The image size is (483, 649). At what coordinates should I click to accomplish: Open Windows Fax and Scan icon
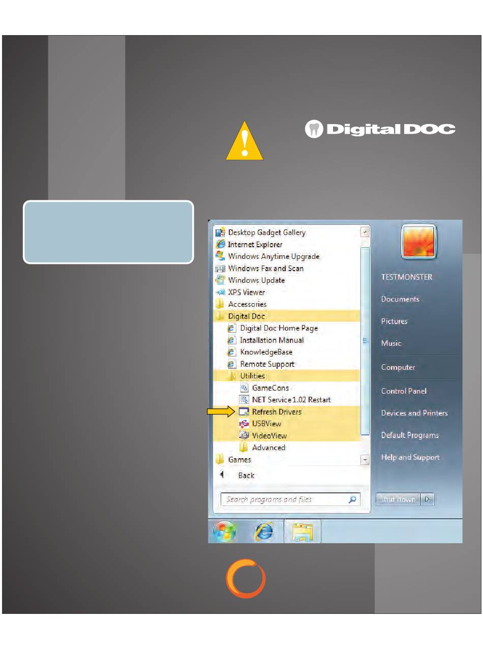220,268
